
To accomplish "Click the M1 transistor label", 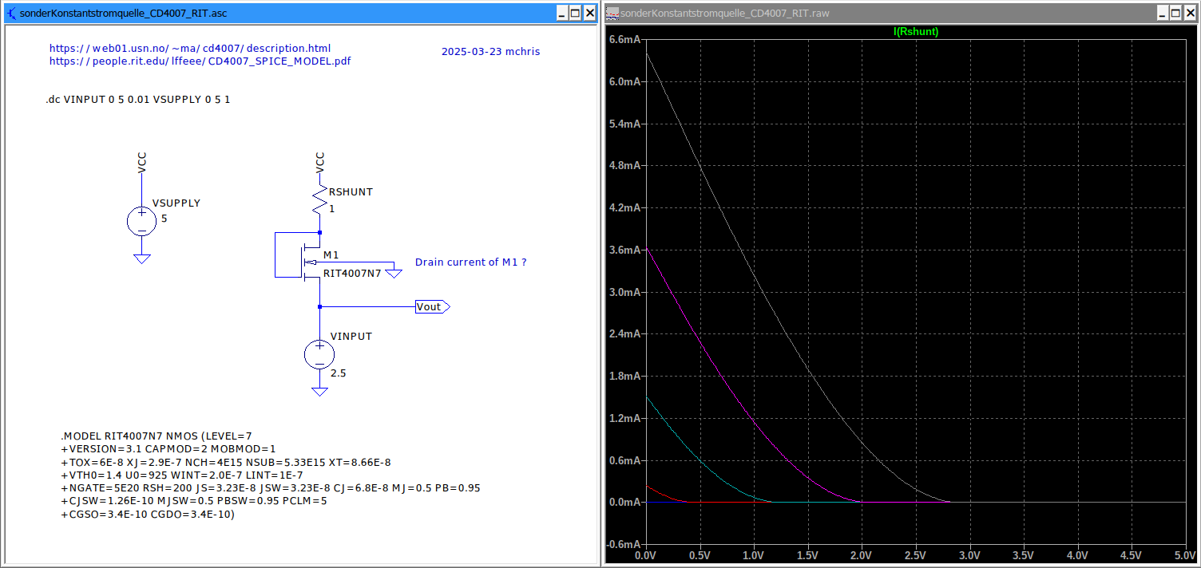I will point(331,254).
